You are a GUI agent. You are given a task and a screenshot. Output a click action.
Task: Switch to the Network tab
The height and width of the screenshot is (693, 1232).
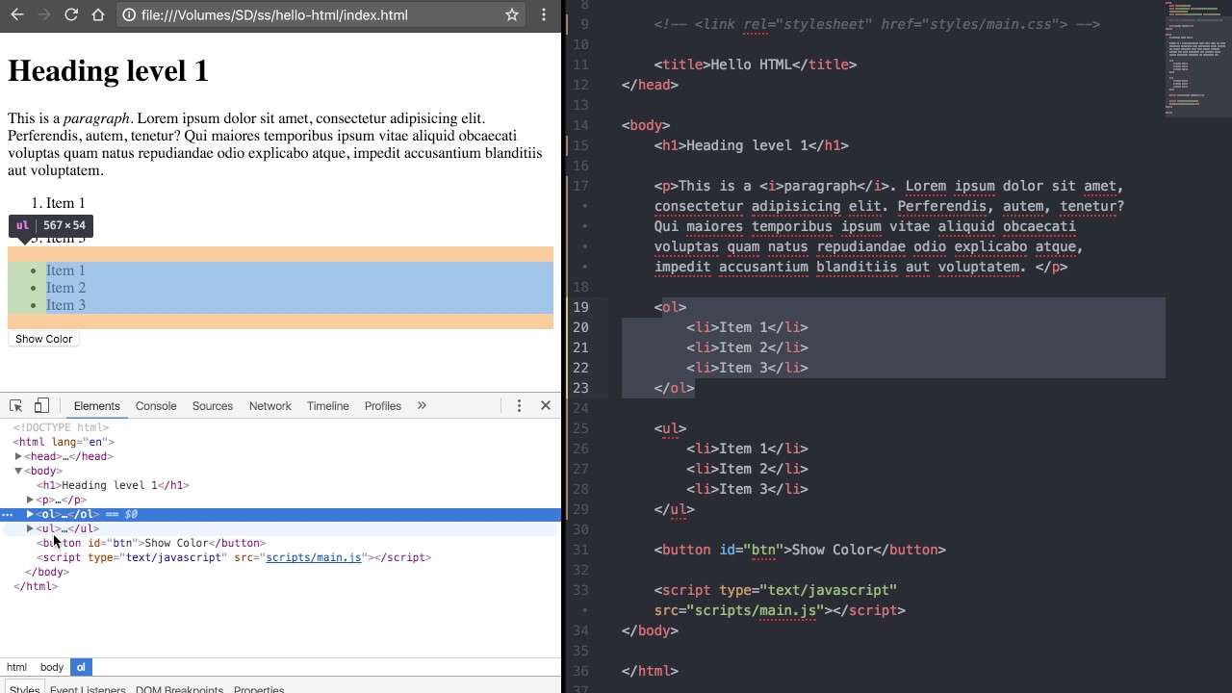click(x=270, y=406)
